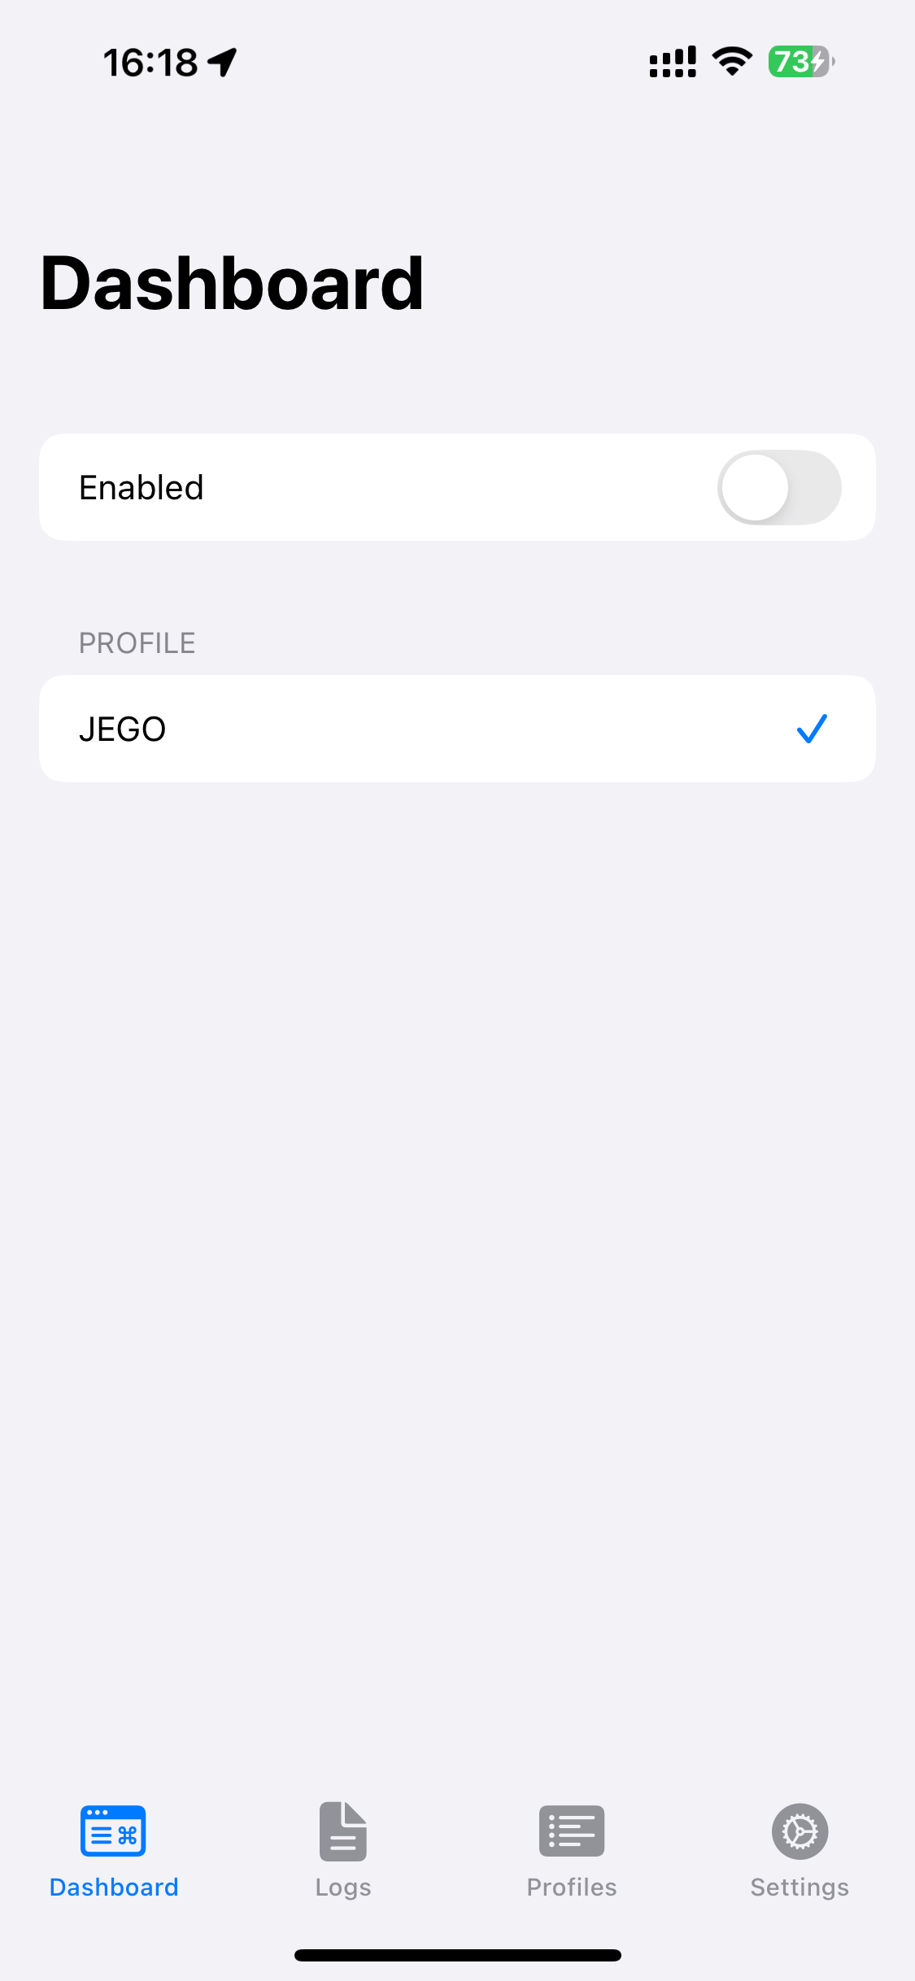Viewport: 915px width, 1981px height.
Task: Open the Profiles list icon
Action: (572, 1831)
